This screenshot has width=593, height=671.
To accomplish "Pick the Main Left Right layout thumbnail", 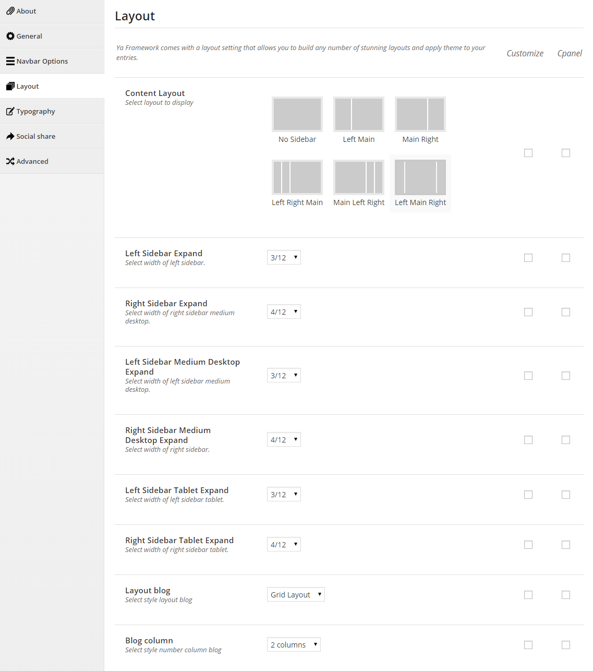I will (x=359, y=177).
